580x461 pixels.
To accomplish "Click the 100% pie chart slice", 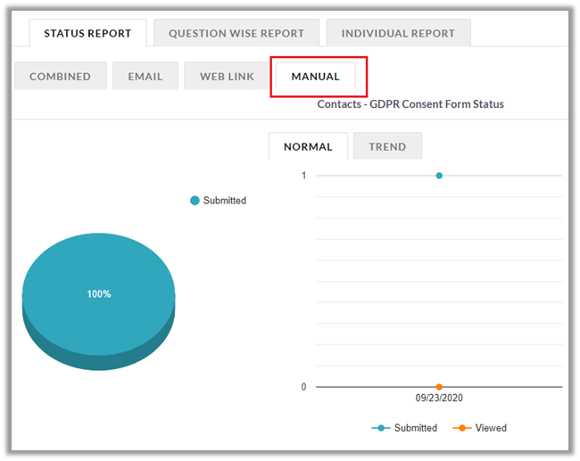I will (x=98, y=285).
